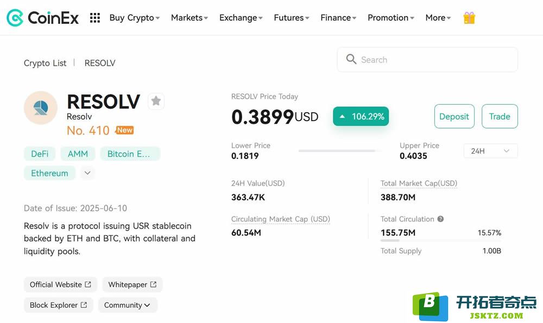The image size is (543, 323).
Task: Click the CoinEx logo
Action: tap(42, 18)
